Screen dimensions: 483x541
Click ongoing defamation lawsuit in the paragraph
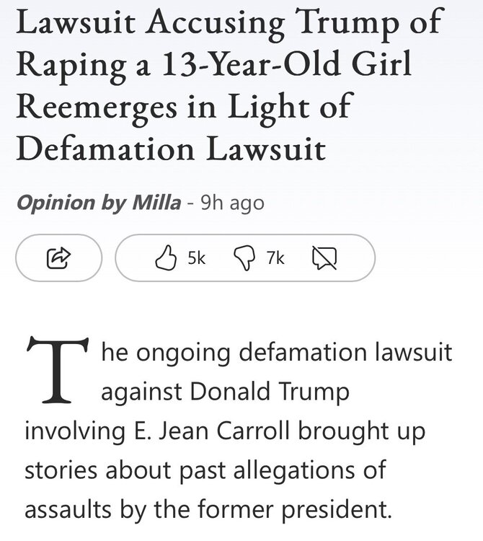pyautogui.click(x=290, y=353)
